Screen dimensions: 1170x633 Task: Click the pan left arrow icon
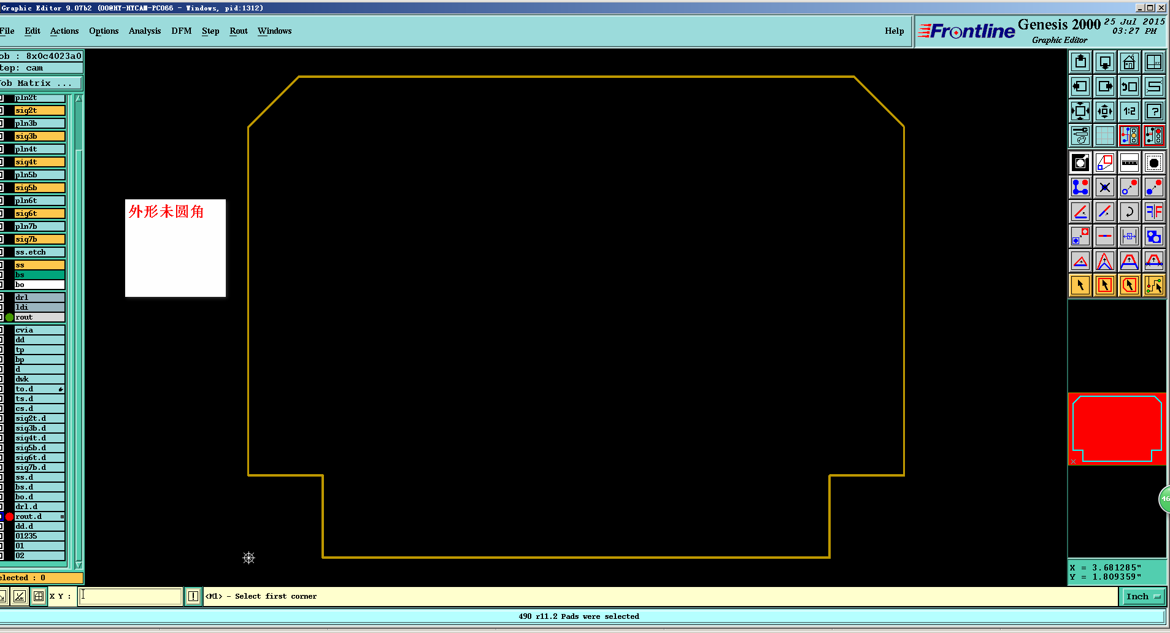pyautogui.click(x=1080, y=86)
